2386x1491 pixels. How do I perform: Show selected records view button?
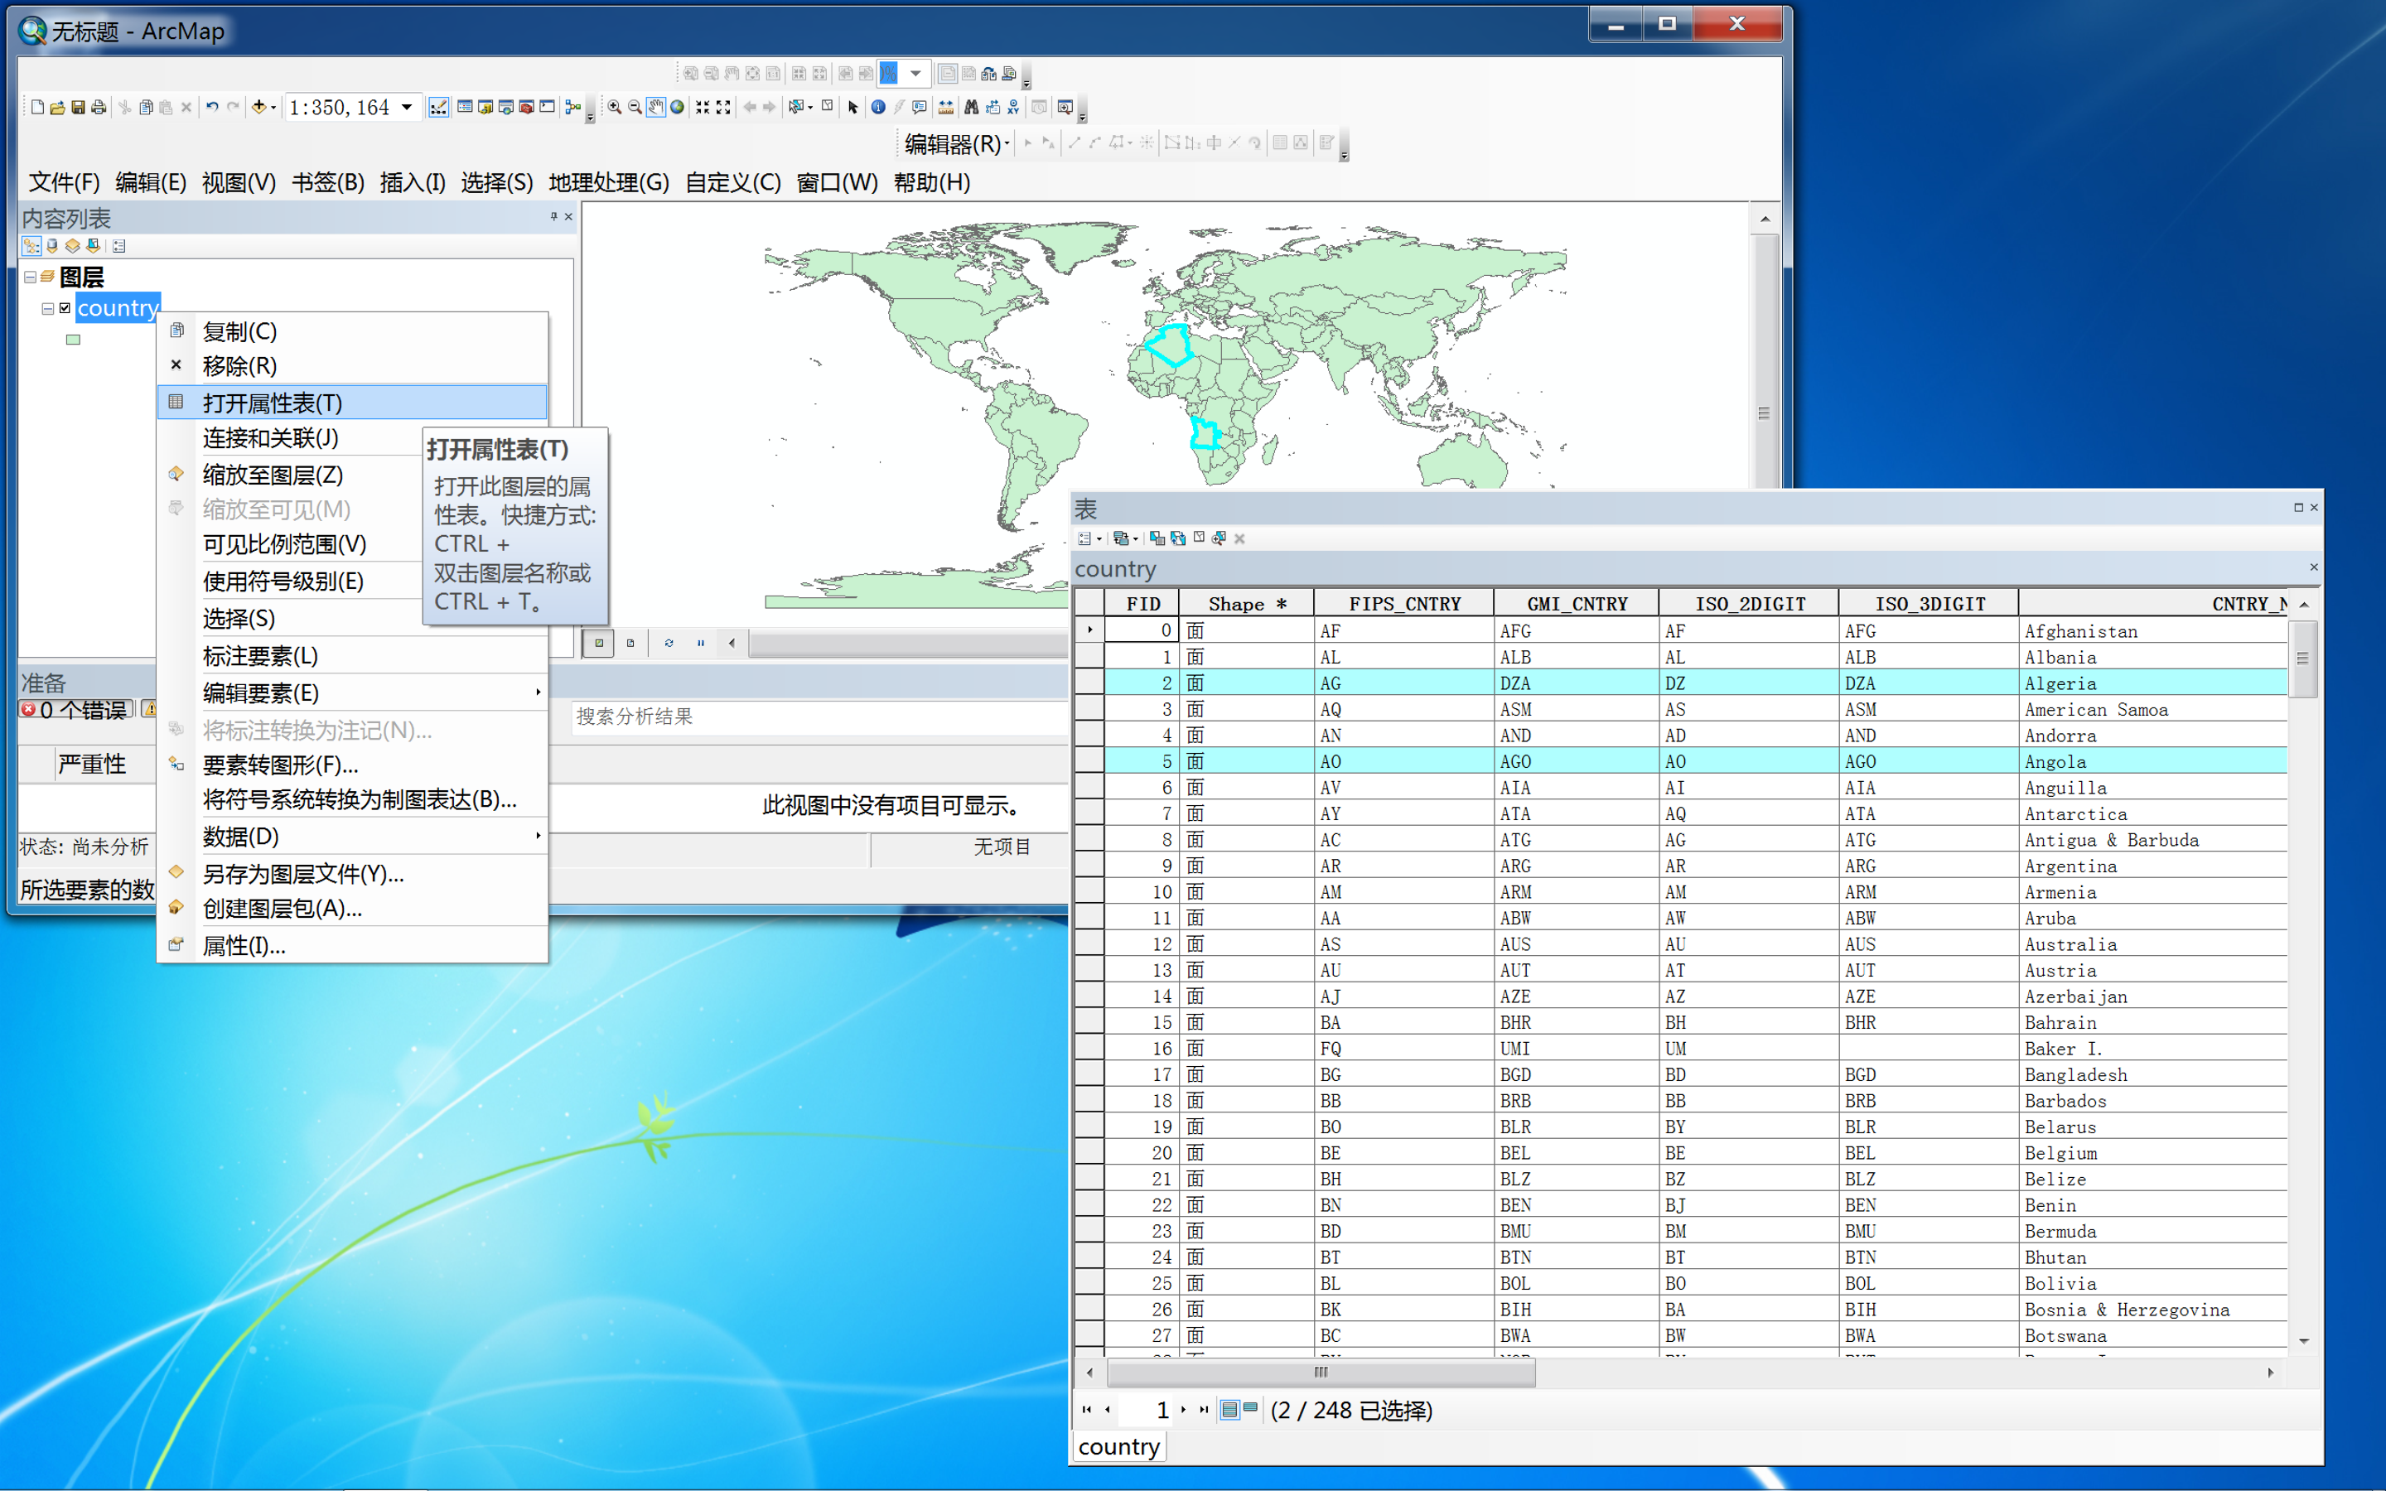tap(1250, 1409)
